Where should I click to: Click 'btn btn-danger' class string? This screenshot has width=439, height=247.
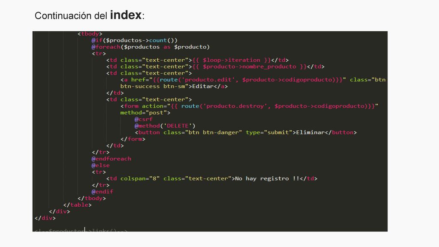(x=213, y=133)
